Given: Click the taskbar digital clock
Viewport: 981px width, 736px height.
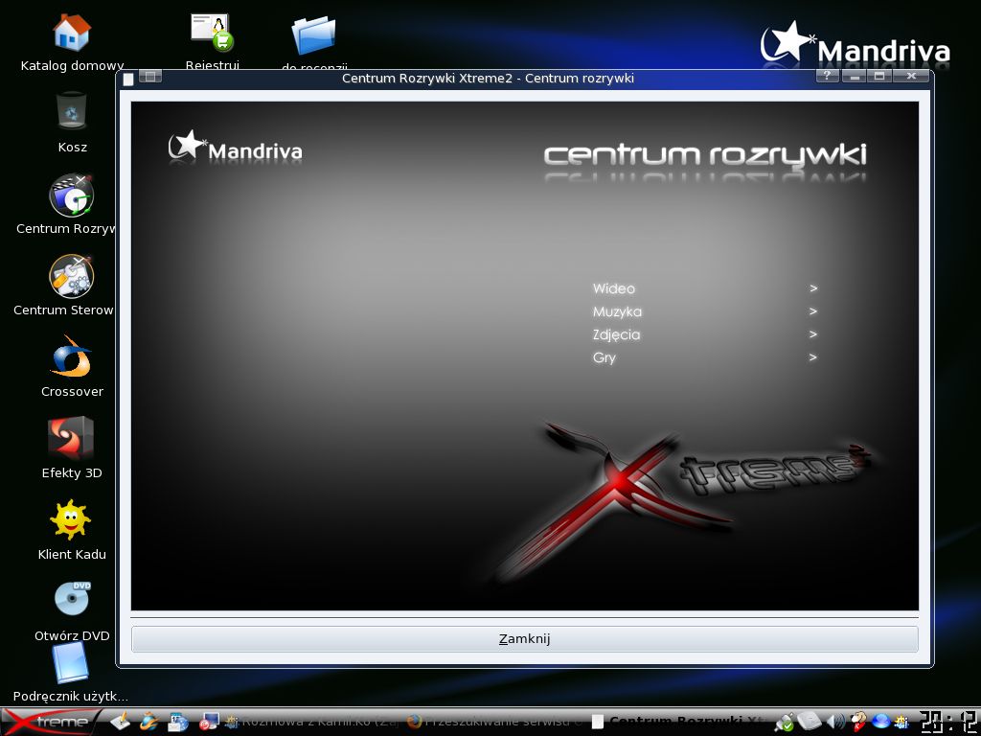Looking at the screenshot, I should pyautogui.click(x=947, y=722).
